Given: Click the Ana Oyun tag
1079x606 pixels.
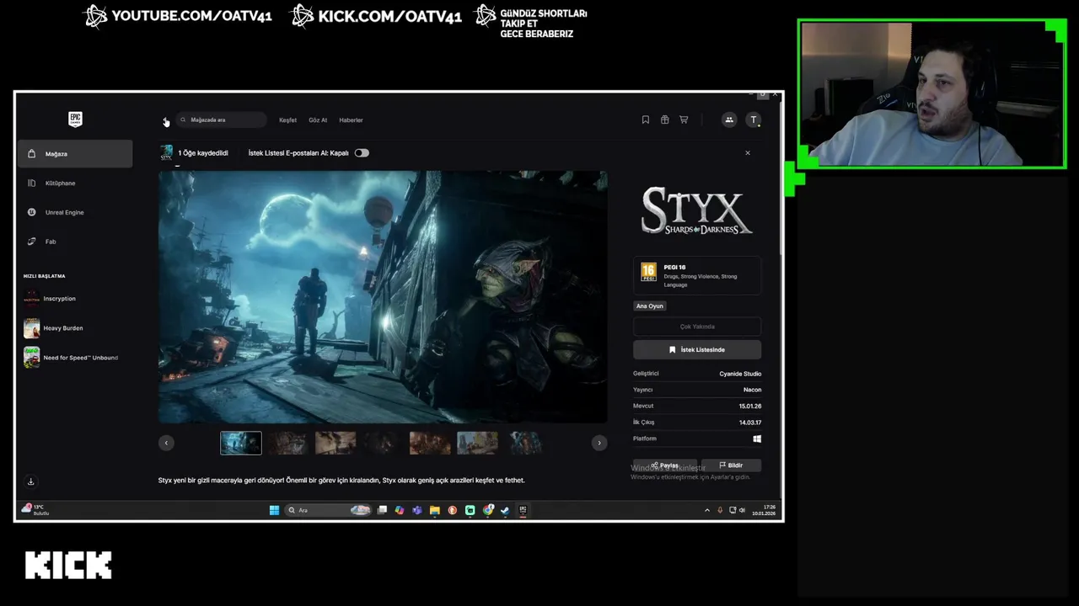Looking at the screenshot, I should [x=650, y=306].
